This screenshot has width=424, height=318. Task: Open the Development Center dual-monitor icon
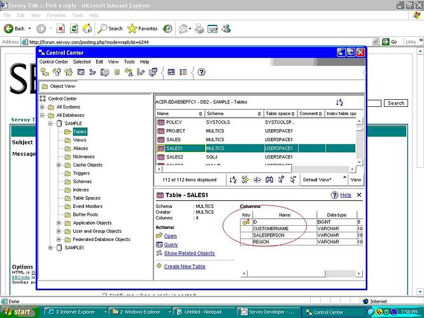[153, 72]
